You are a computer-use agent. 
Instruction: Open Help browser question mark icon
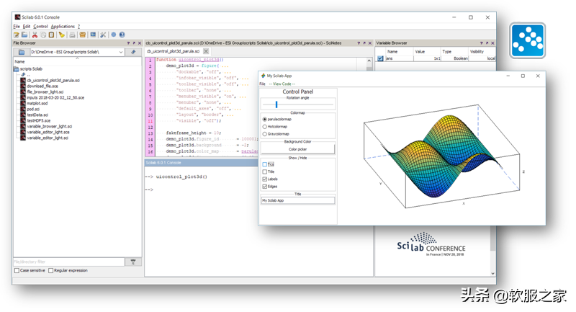[x=122, y=35]
